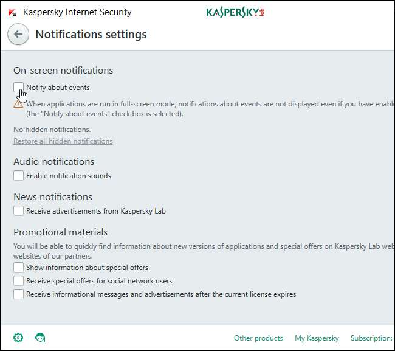Check Receive advertisements from Kaspersky Lab
The height and width of the screenshot is (351, 395).
coord(19,211)
